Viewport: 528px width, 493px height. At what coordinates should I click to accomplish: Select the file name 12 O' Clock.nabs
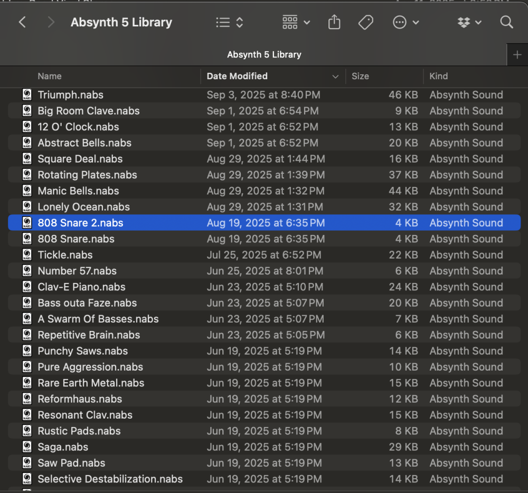point(78,127)
